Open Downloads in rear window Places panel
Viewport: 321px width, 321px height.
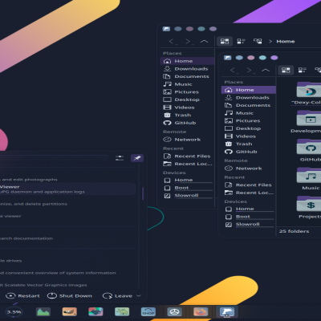click(187, 69)
